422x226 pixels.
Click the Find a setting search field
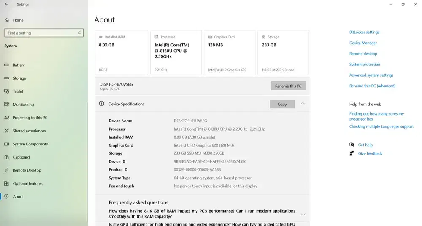(40, 33)
